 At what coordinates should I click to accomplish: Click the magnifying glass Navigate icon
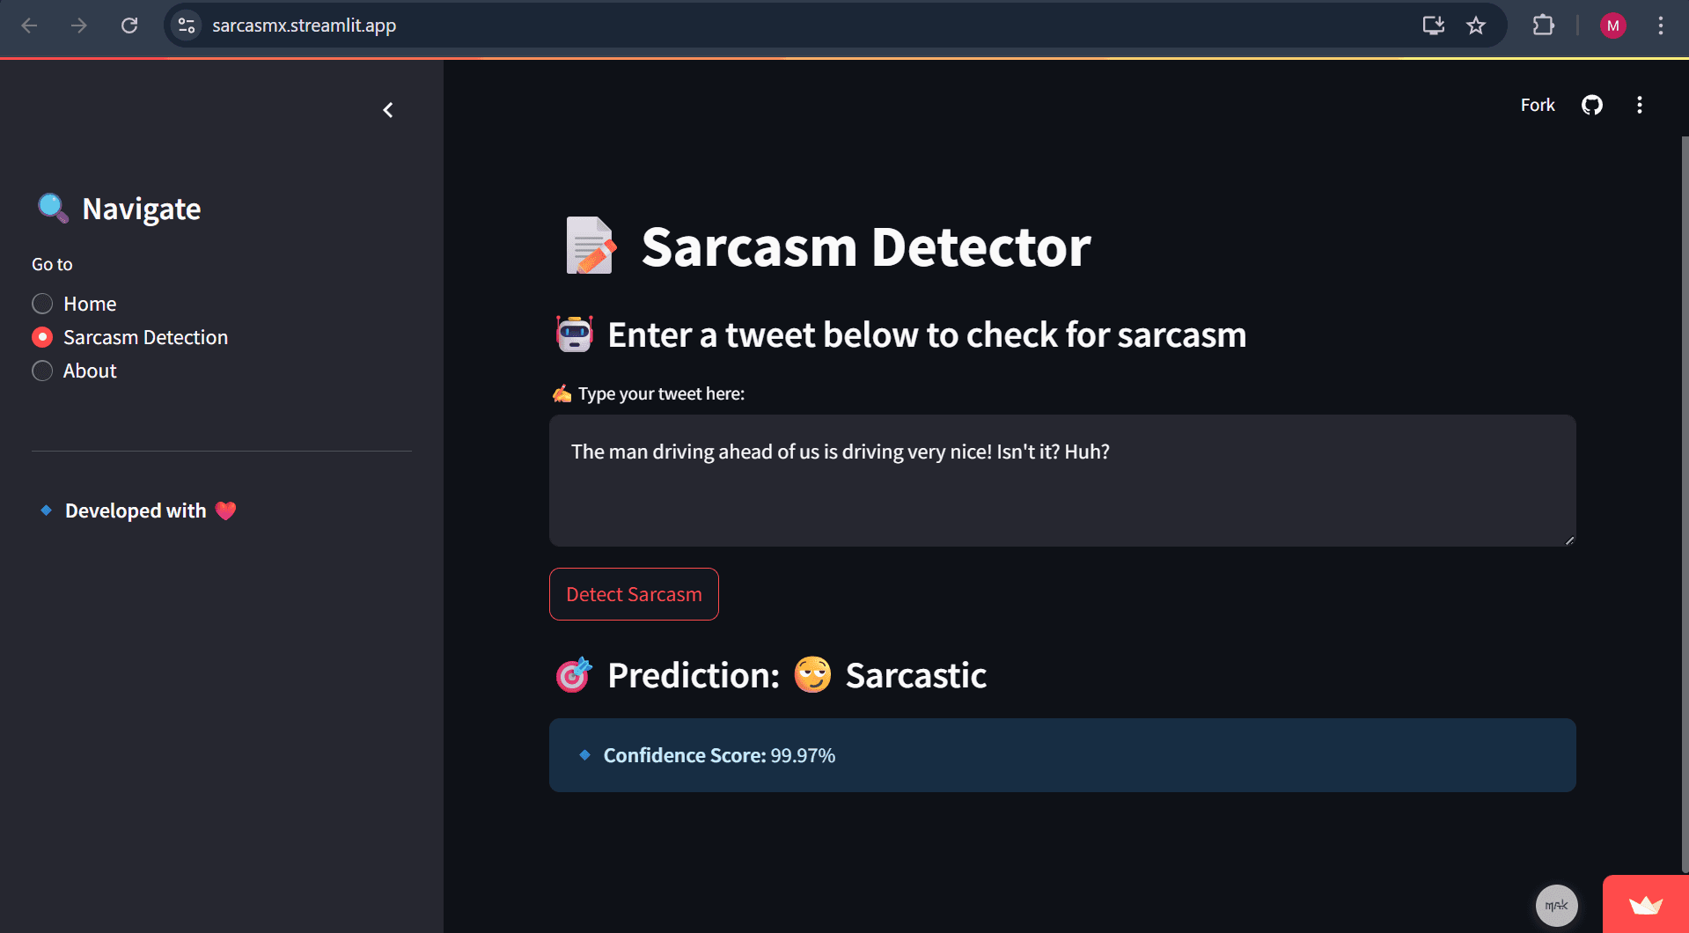point(51,208)
